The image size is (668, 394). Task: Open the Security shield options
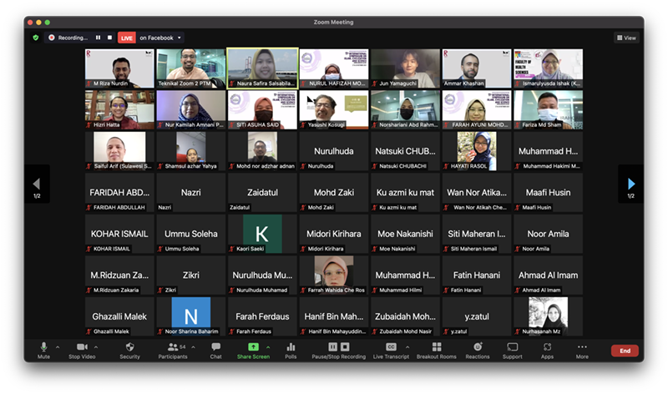[x=129, y=349]
